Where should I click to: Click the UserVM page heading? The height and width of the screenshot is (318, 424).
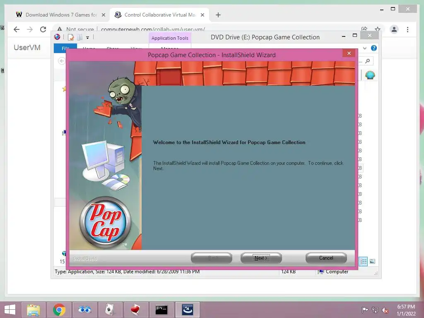(x=27, y=48)
